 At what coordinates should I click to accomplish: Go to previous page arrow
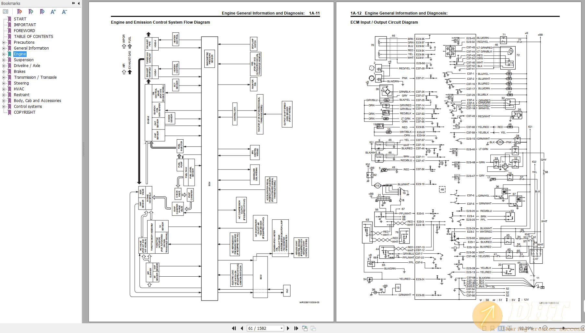242,328
